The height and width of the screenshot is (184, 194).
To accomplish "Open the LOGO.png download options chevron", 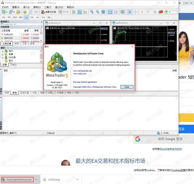I will [77, 180].
